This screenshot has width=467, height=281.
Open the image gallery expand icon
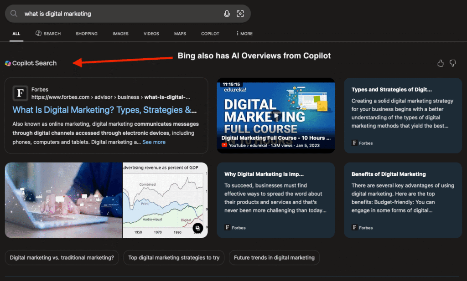click(x=197, y=228)
